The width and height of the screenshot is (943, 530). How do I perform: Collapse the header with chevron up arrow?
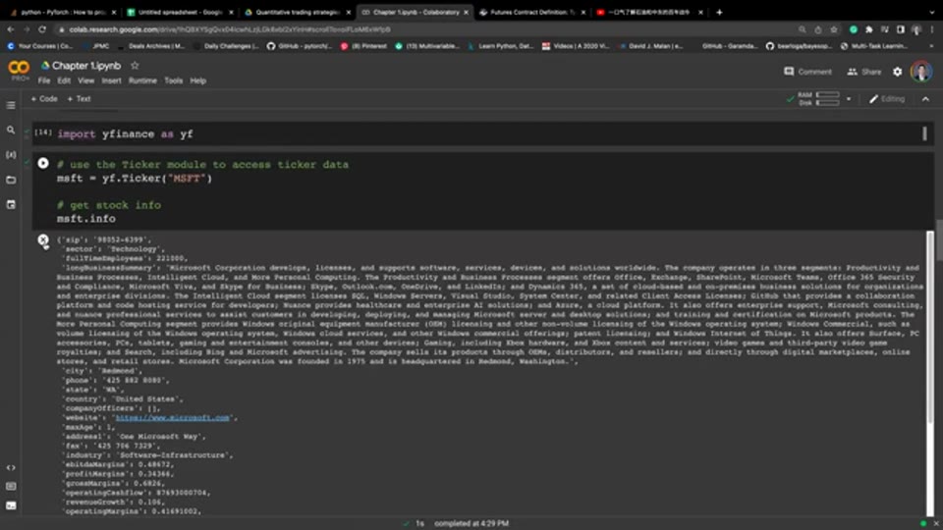tap(925, 99)
